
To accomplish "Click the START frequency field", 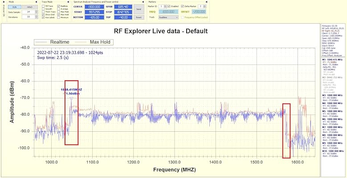I will [x=94, y=12].
